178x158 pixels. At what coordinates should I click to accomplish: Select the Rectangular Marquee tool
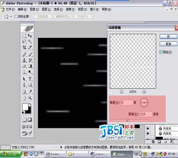click(24, 36)
